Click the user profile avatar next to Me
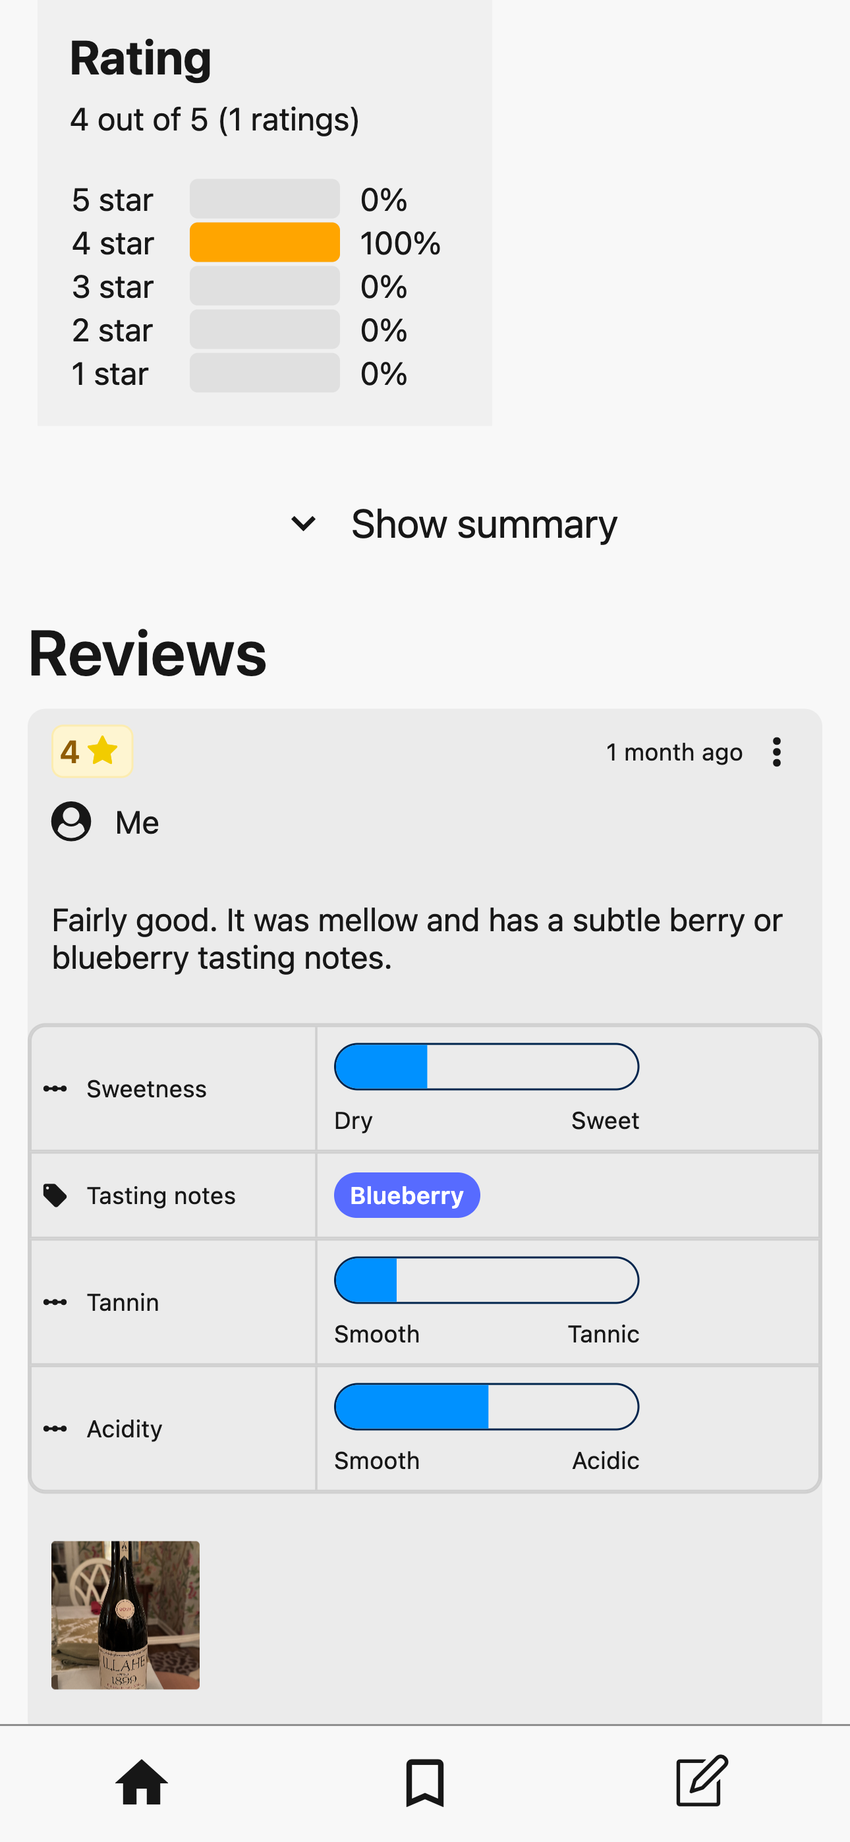Image resolution: width=850 pixels, height=1842 pixels. coord(71,821)
